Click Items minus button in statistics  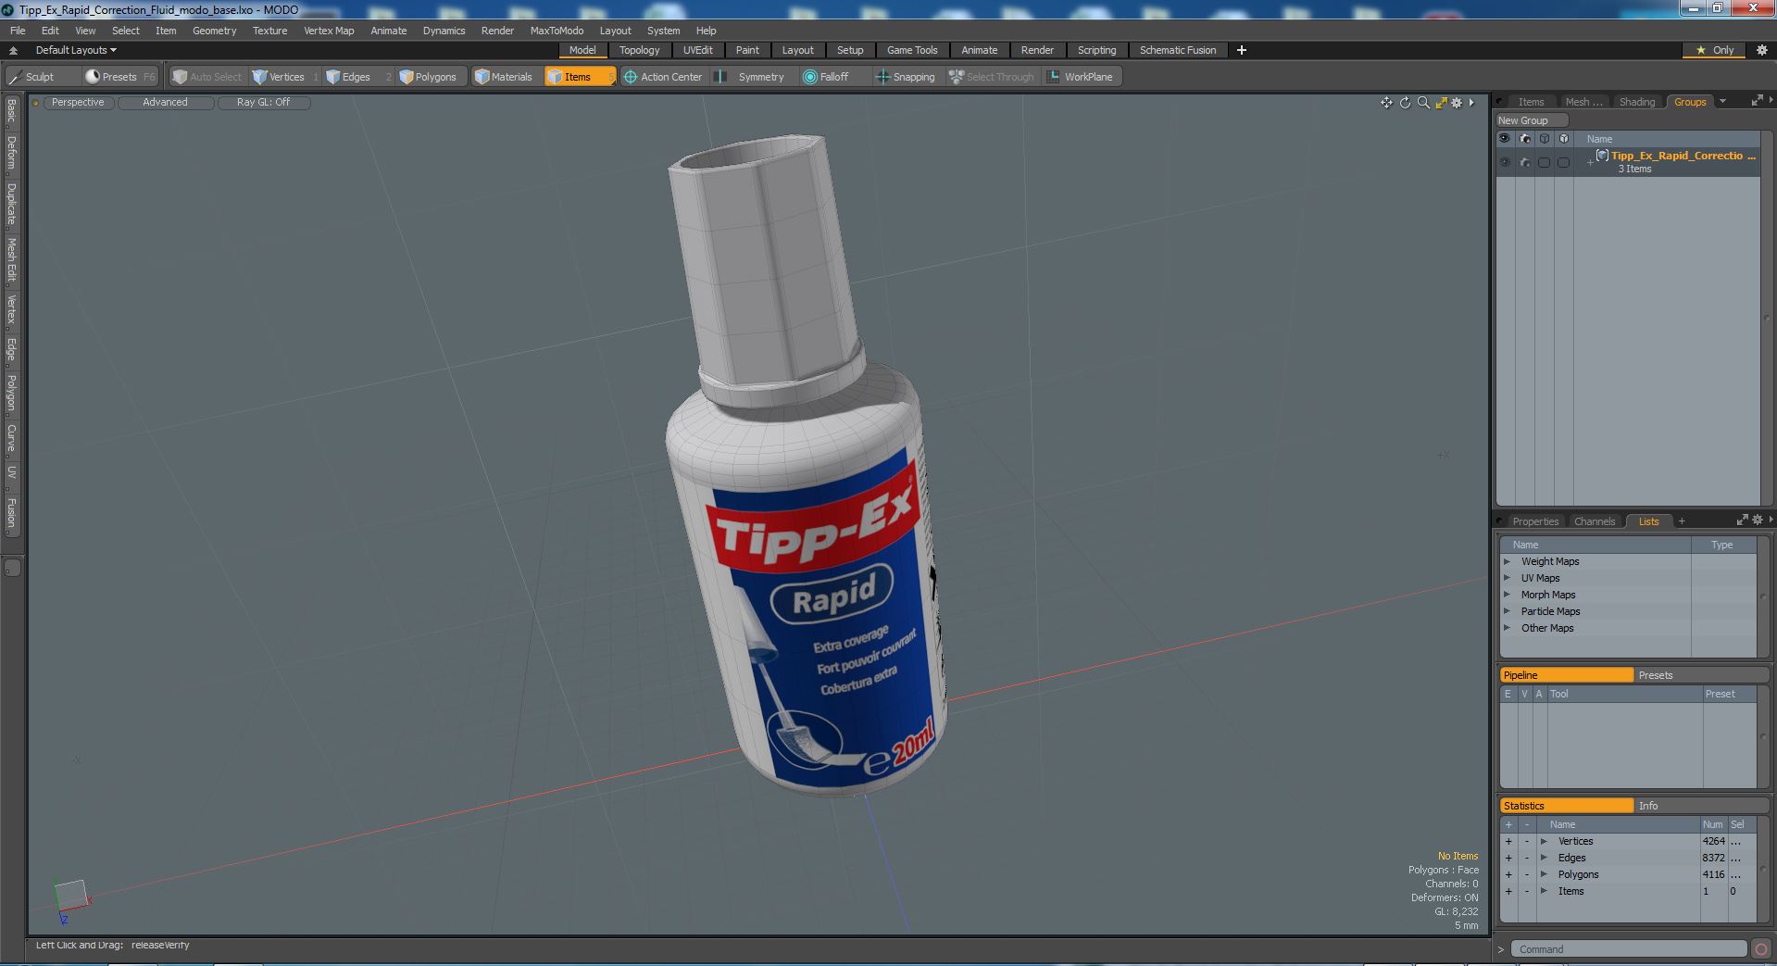[1527, 891]
